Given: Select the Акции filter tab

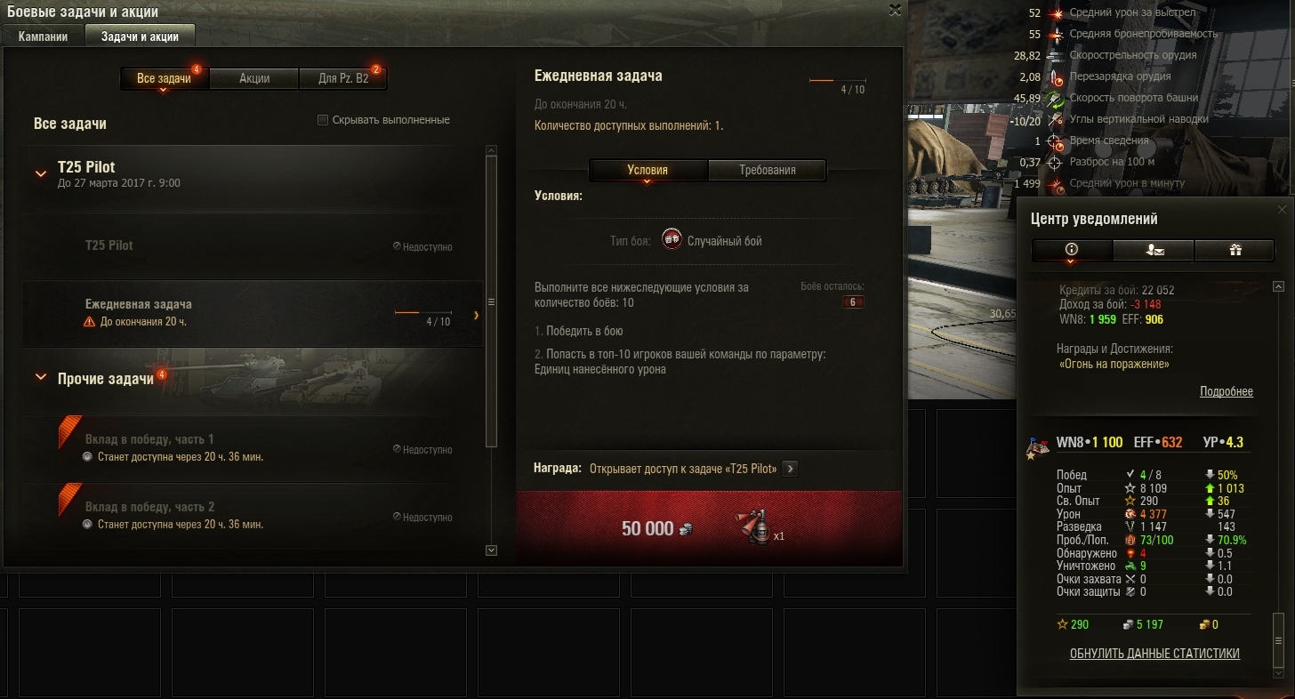Looking at the screenshot, I should (254, 78).
